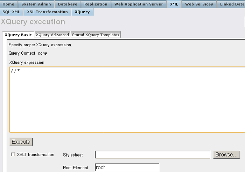
Task: Focus the Stylesheet input field
Action: (153, 155)
